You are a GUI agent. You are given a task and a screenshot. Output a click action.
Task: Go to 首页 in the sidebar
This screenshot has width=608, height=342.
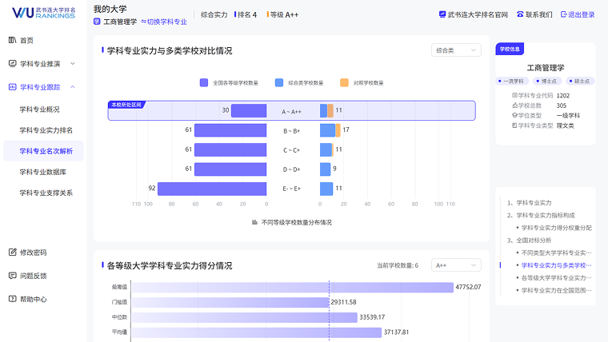pos(26,40)
